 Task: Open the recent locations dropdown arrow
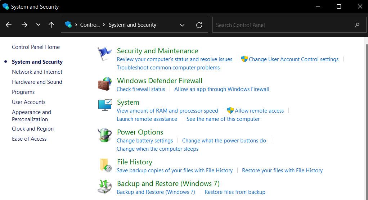click(x=38, y=24)
